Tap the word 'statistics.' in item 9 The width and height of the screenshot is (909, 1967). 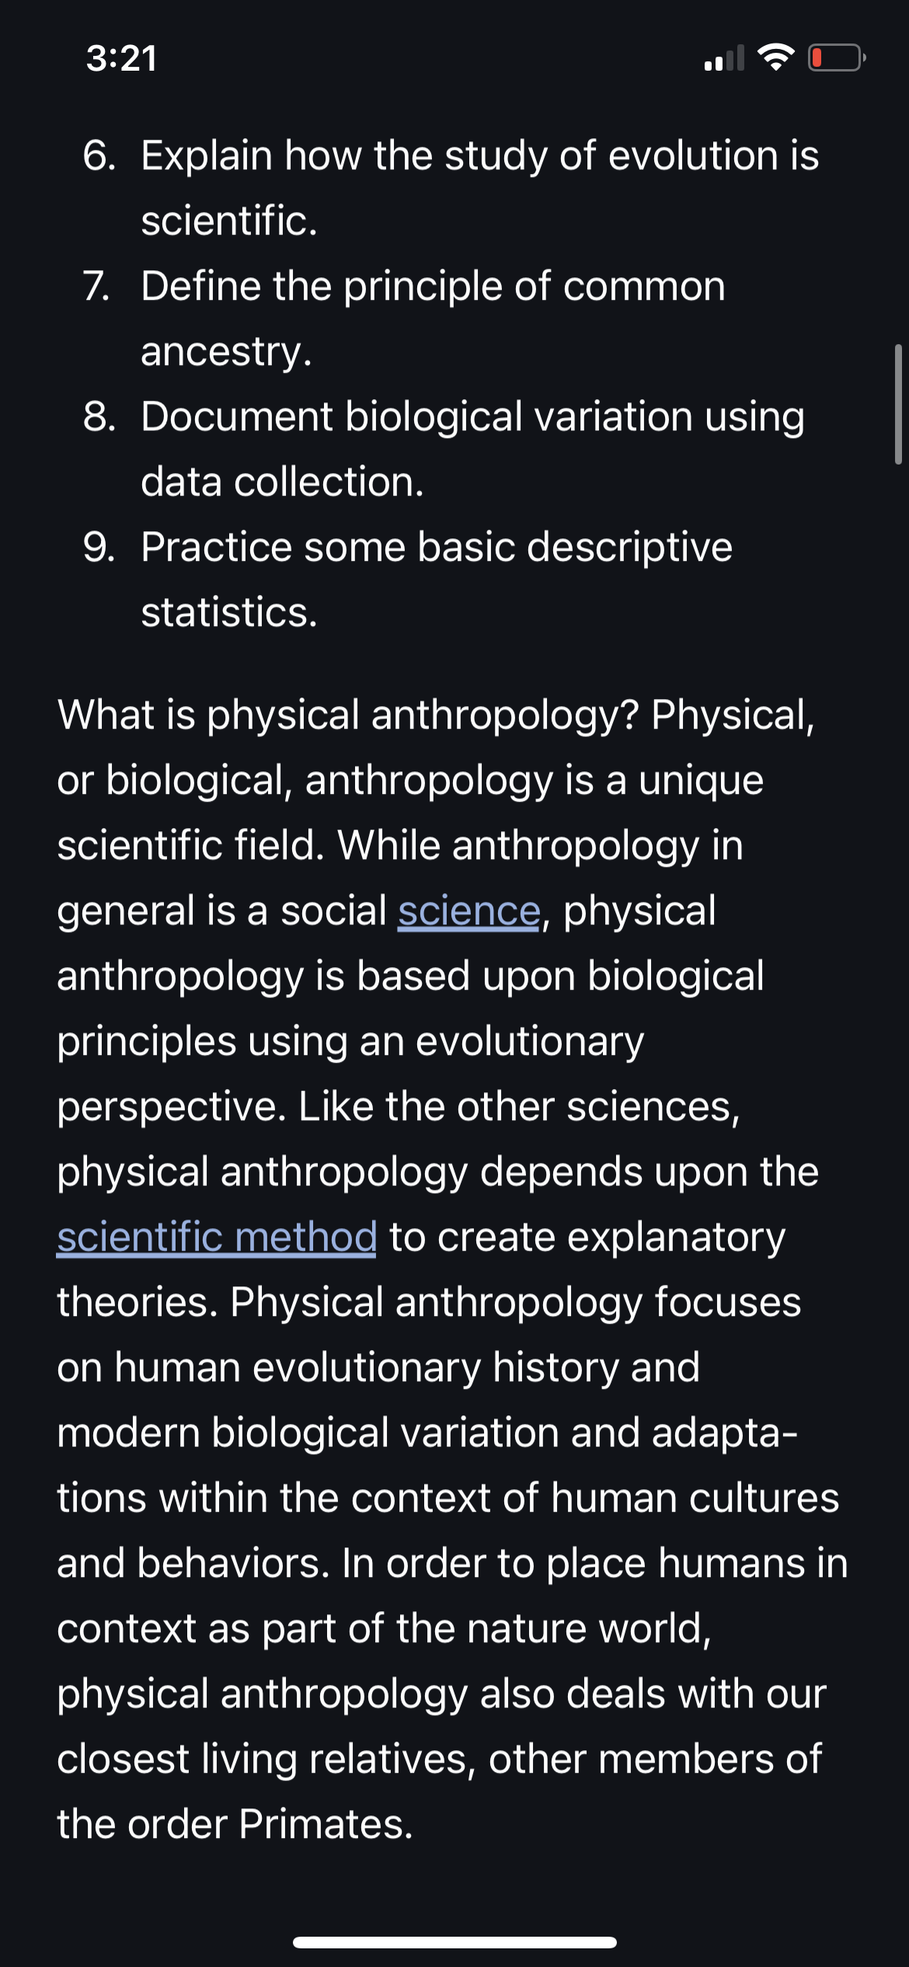point(229,613)
